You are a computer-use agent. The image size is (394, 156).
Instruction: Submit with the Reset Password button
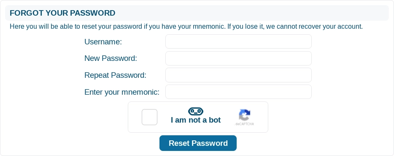click(x=198, y=143)
